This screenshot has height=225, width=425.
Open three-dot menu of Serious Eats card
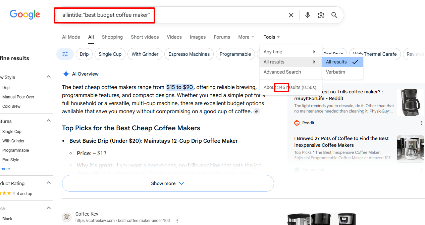click(x=421, y=170)
